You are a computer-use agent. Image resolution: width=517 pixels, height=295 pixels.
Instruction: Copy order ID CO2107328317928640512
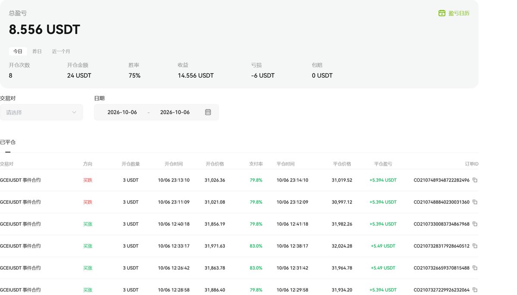pyautogui.click(x=475, y=246)
